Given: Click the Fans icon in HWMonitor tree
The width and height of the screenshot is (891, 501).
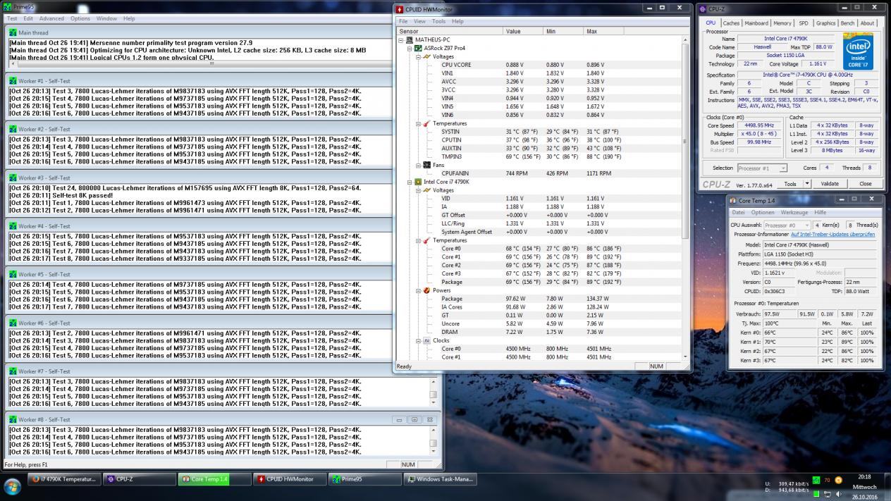Looking at the screenshot, I should [x=426, y=165].
